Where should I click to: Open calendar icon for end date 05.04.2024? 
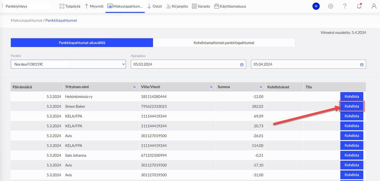tap(362, 65)
